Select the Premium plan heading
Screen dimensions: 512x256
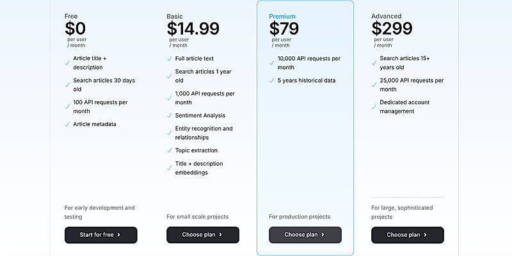(282, 17)
